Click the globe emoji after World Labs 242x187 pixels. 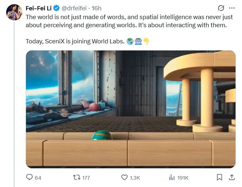(130, 41)
